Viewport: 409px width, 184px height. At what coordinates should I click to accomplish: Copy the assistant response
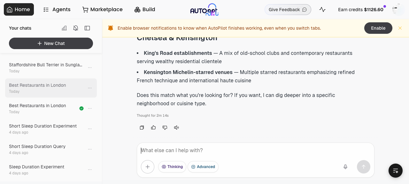(x=142, y=128)
